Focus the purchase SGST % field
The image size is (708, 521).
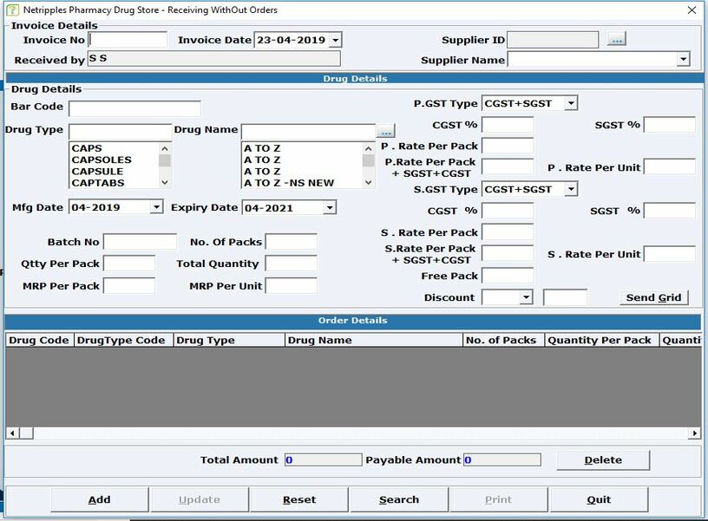(670, 125)
